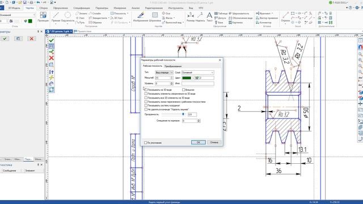This screenshot has height=204, width=363.
Task: Click the Коннектор tool
Action: click(263, 23)
